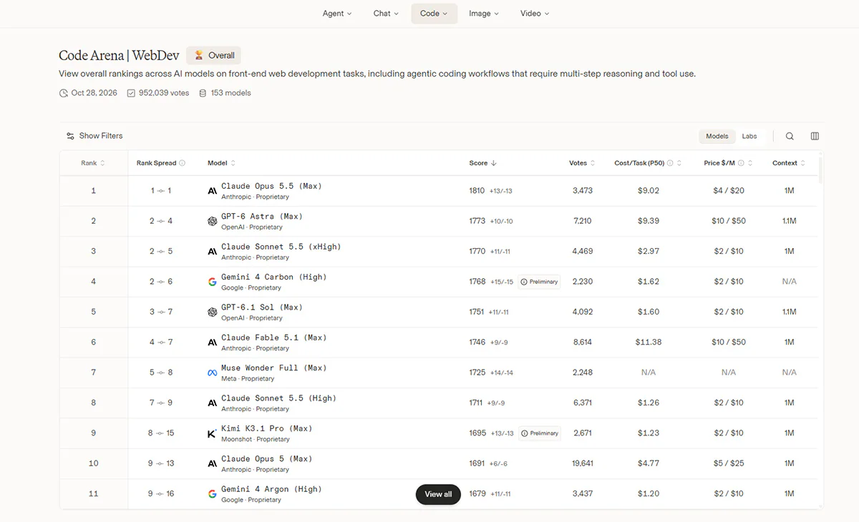Expand the Agent dropdown menu

pyautogui.click(x=337, y=14)
